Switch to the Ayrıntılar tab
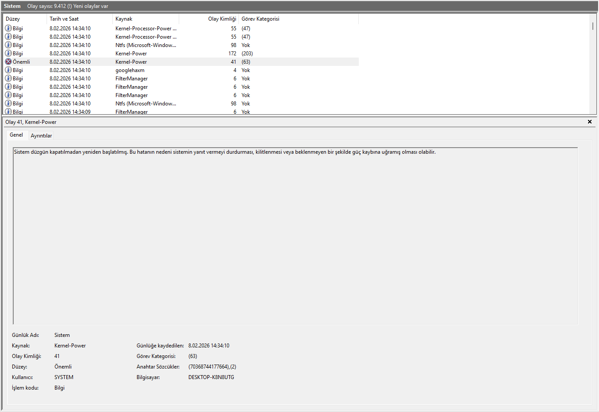599x412 pixels. click(41, 136)
